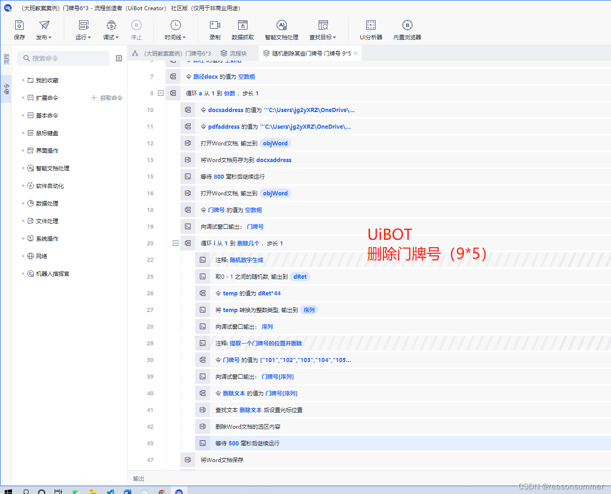Screen dimensions: 611x494
Task: Open Word from the taskbar
Action: pos(128,492)
